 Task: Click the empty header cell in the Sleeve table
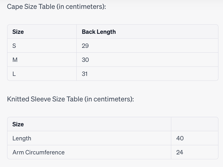(x=194, y=124)
